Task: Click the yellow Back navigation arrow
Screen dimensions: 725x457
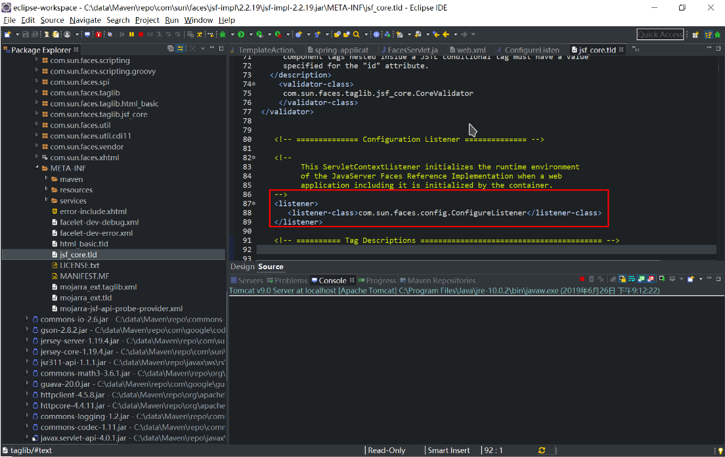Action: (446, 34)
